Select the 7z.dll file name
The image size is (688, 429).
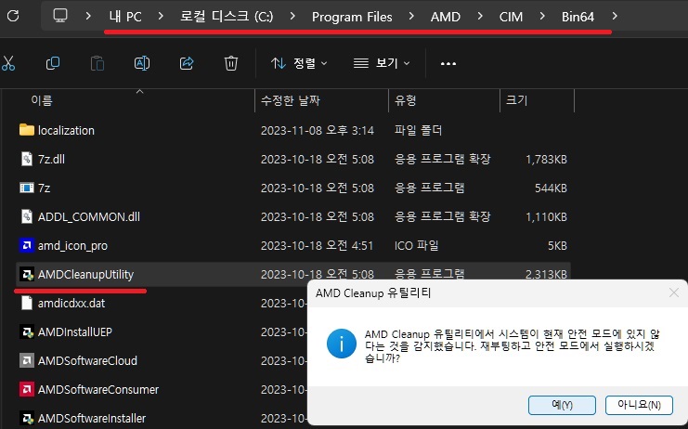point(51,159)
